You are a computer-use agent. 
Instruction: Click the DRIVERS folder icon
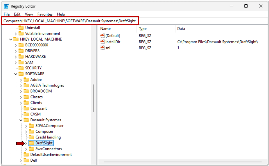[x=21, y=51]
